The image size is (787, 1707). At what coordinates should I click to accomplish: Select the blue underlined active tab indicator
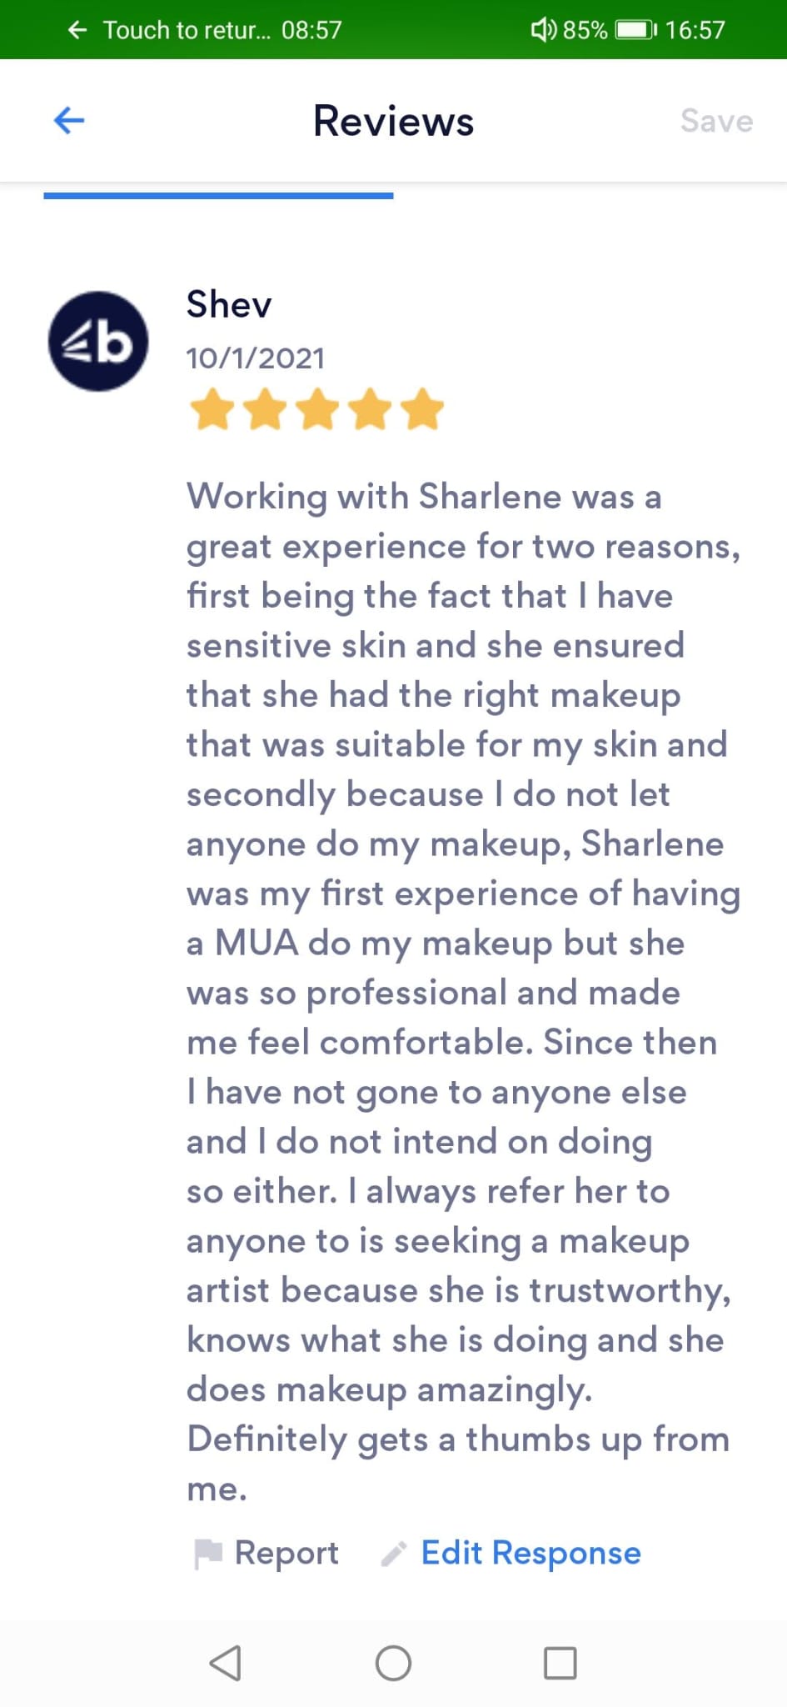218,196
